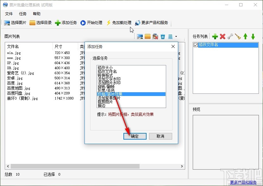Open the list view style dropdown arrow
Screen dimensions: 263x186
tap(176, 37)
